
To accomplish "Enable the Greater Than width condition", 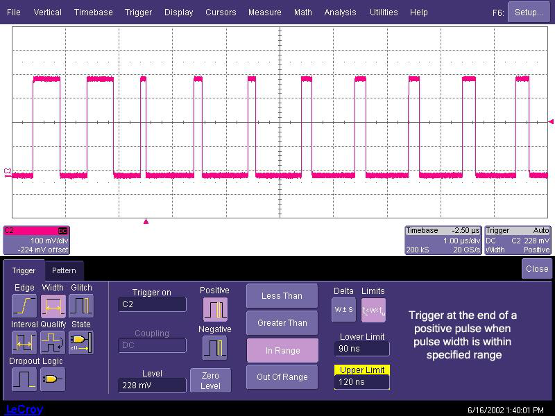I will pyautogui.click(x=282, y=323).
